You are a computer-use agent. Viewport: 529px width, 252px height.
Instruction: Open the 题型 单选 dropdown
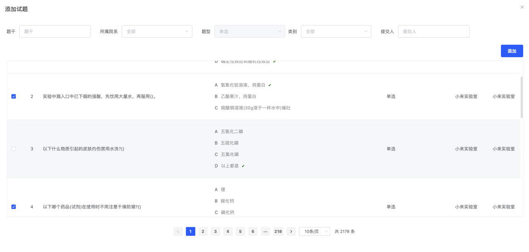[249, 31]
